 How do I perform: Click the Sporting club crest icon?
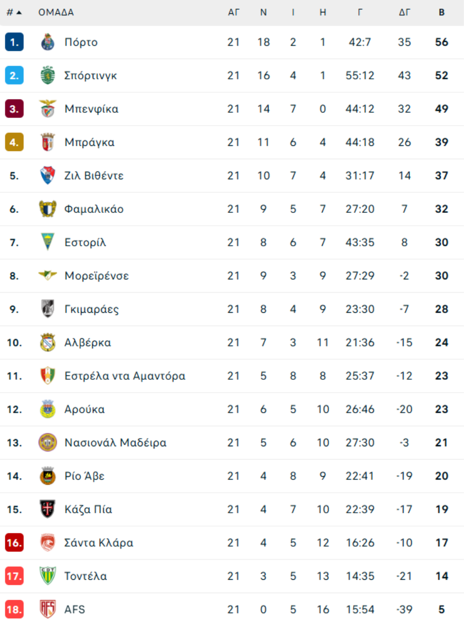point(47,76)
